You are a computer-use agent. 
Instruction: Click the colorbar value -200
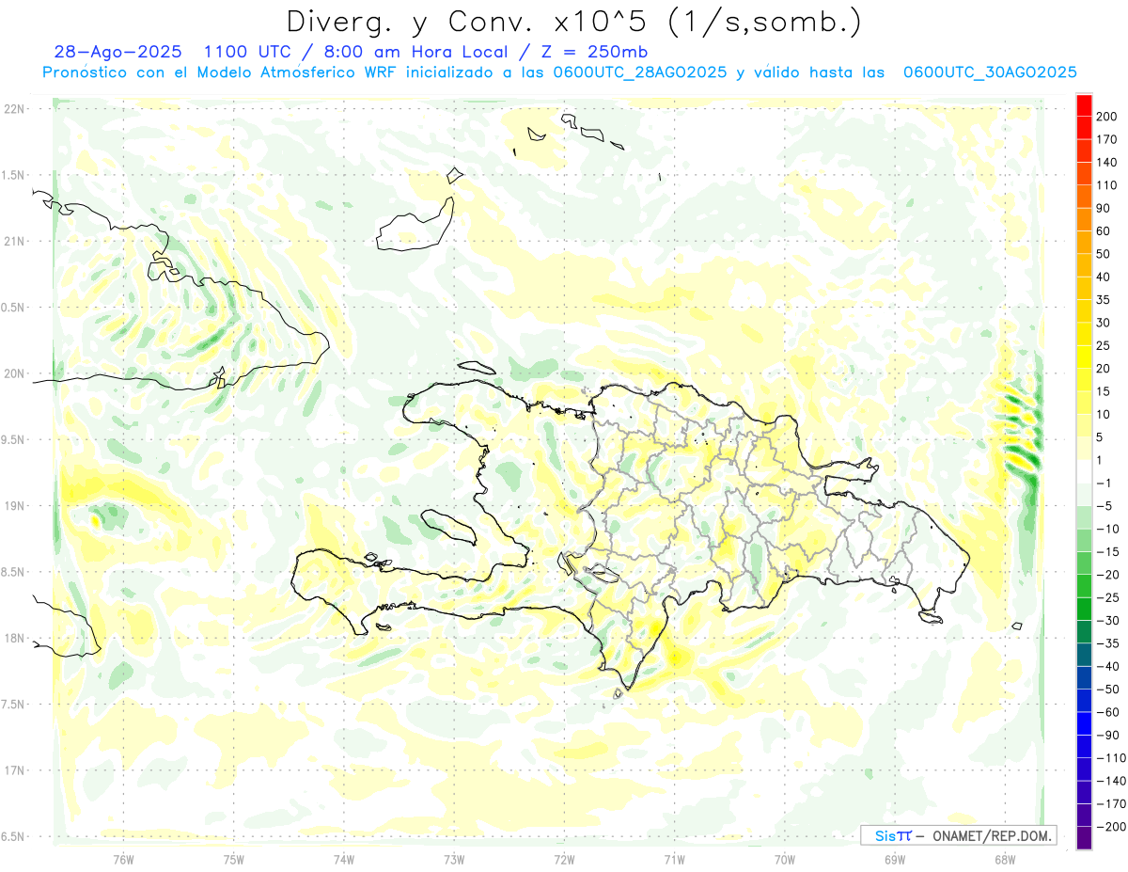pyautogui.click(x=1113, y=827)
